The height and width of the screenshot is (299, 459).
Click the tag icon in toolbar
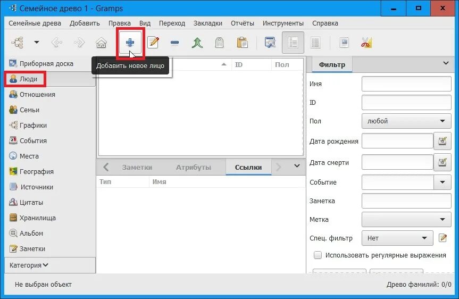pyautogui.click(x=219, y=43)
